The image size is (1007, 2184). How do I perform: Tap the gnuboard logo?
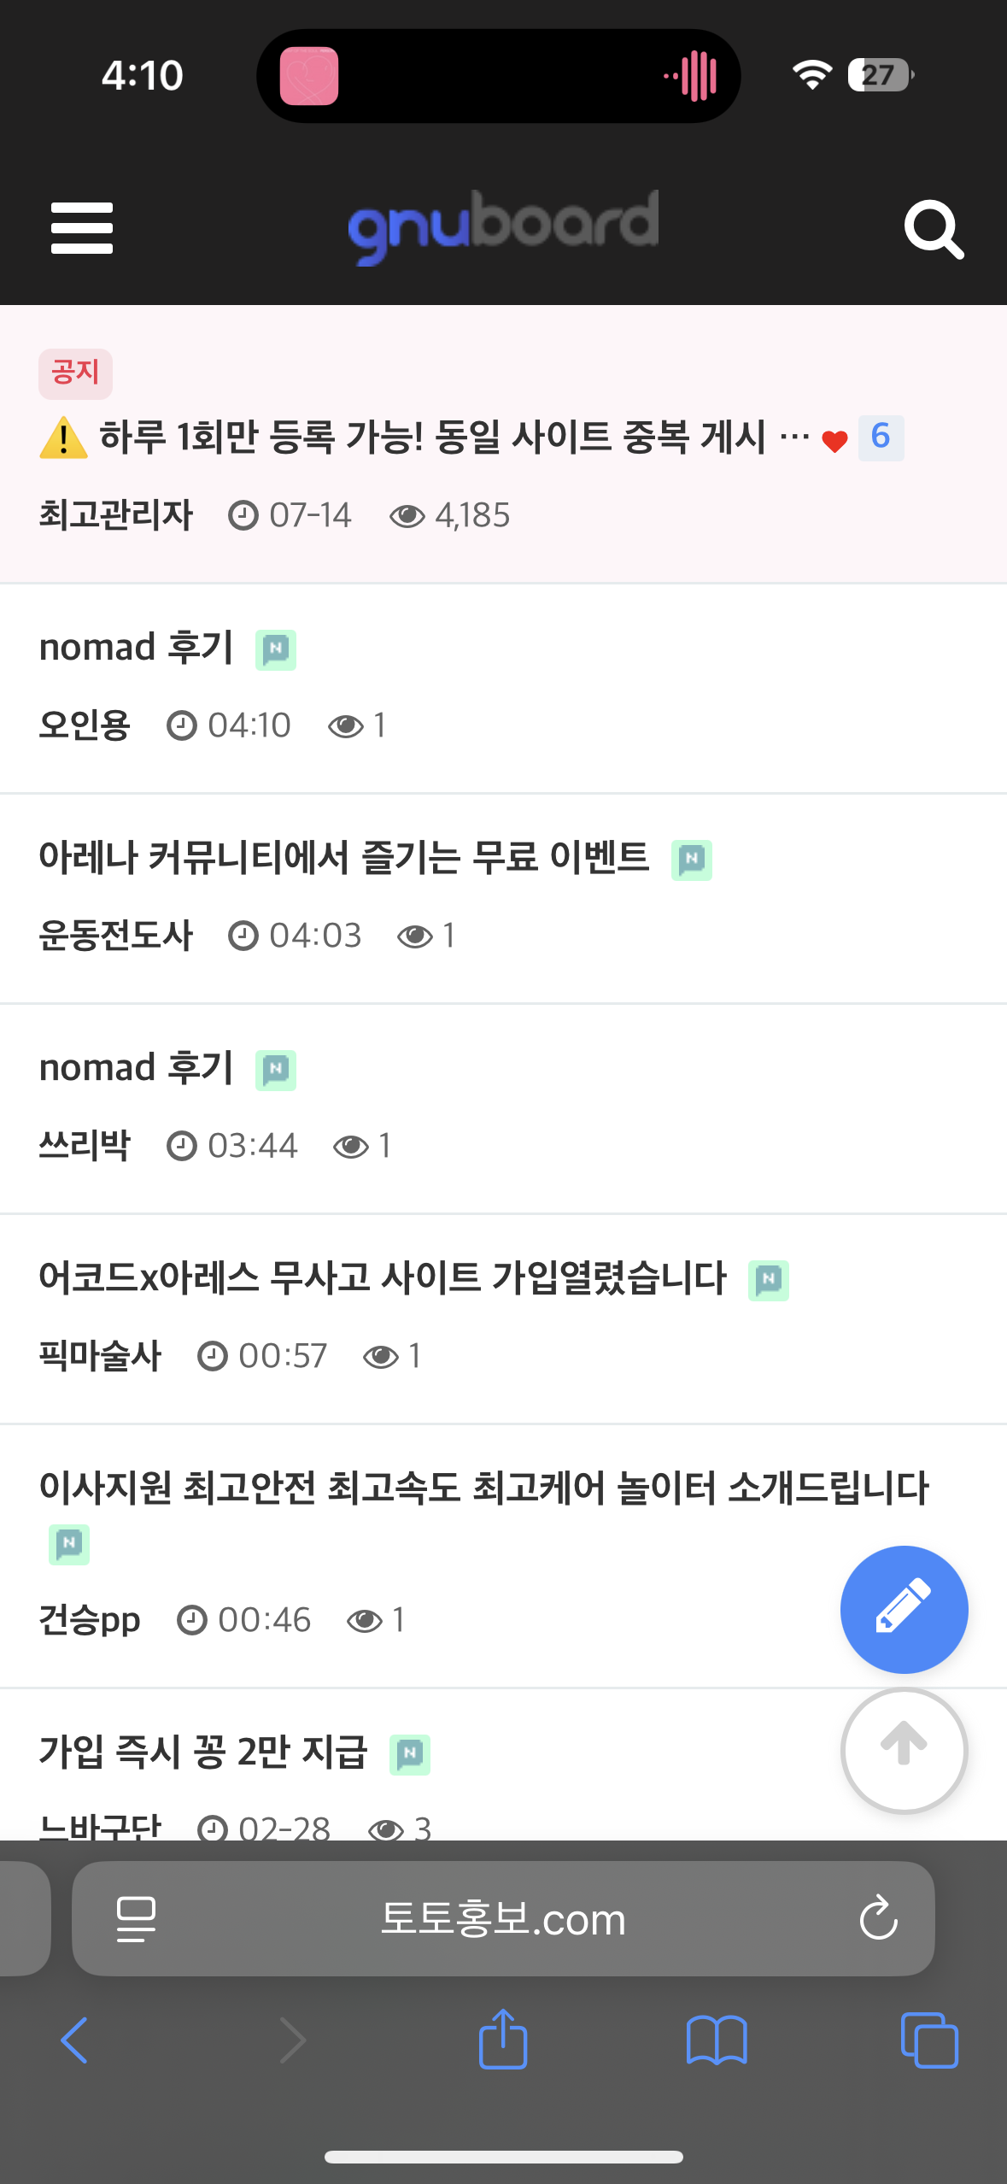(503, 226)
